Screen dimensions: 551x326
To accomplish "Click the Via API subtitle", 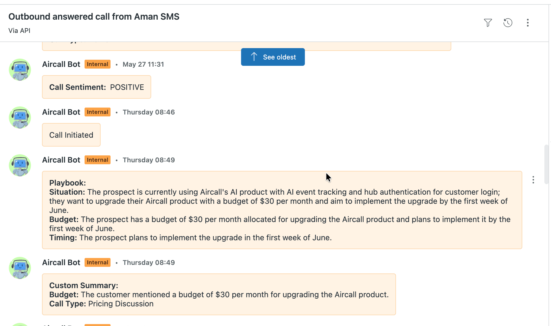I will pos(19,31).
